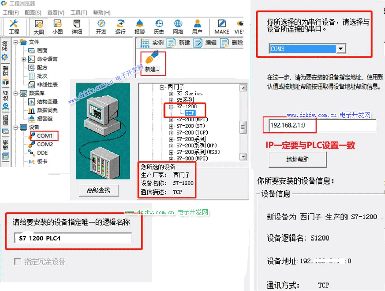Select 结构变量 tree item
Screen dimensions: 385x291
click(x=47, y=102)
